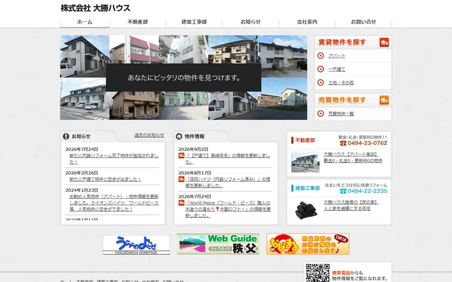
Task: Click the 株式会社 大勝ハウス site title
Action: click(95, 8)
